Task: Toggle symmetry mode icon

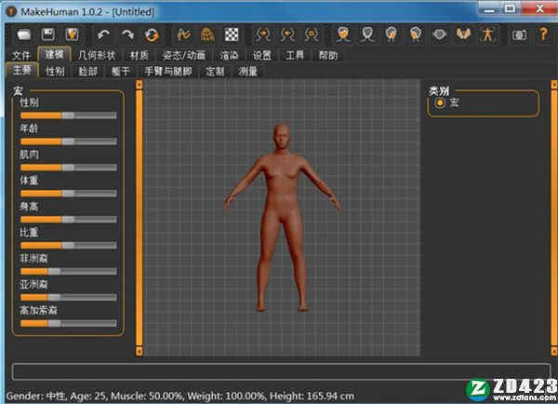Action: tap(312, 35)
